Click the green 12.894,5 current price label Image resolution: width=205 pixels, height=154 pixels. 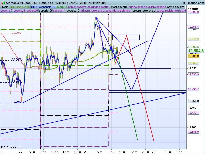pyautogui.click(x=196, y=51)
